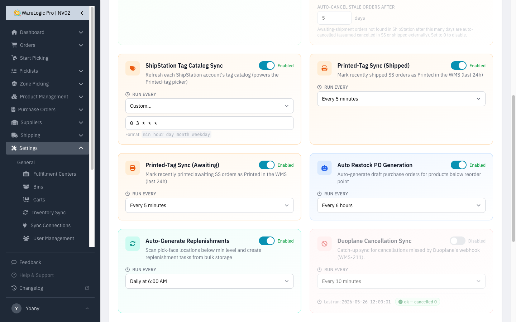Open the Yoany user menu chevron
This screenshot has width=516, height=322.
(x=87, y=308)
